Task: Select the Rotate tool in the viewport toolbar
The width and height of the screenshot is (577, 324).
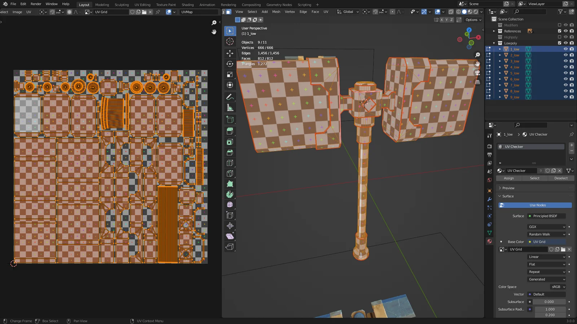Action: pyautogui.click(x=230, y=63)
